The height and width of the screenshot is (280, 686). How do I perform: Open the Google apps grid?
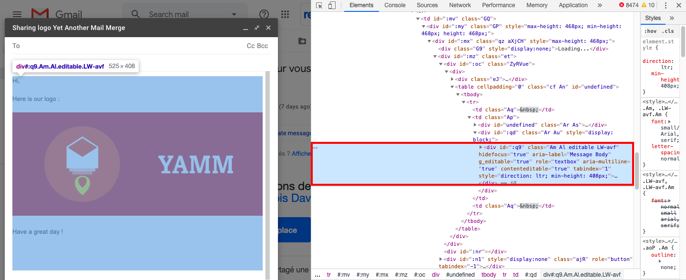tap(285, 14)
